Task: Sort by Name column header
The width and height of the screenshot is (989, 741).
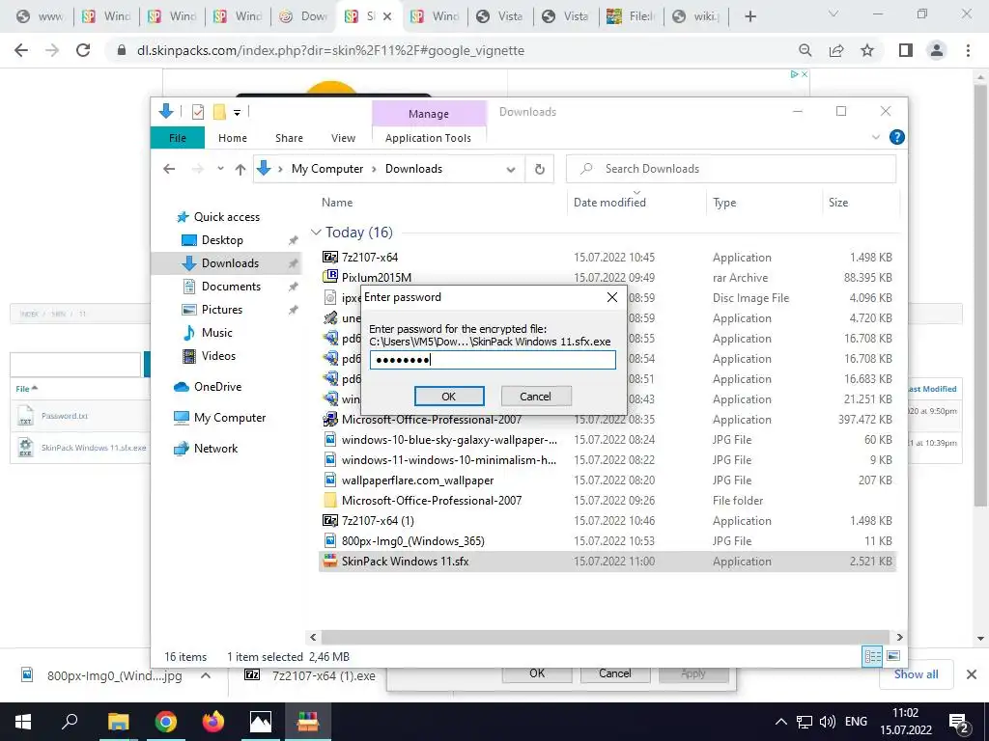Action: coord(337,203)
